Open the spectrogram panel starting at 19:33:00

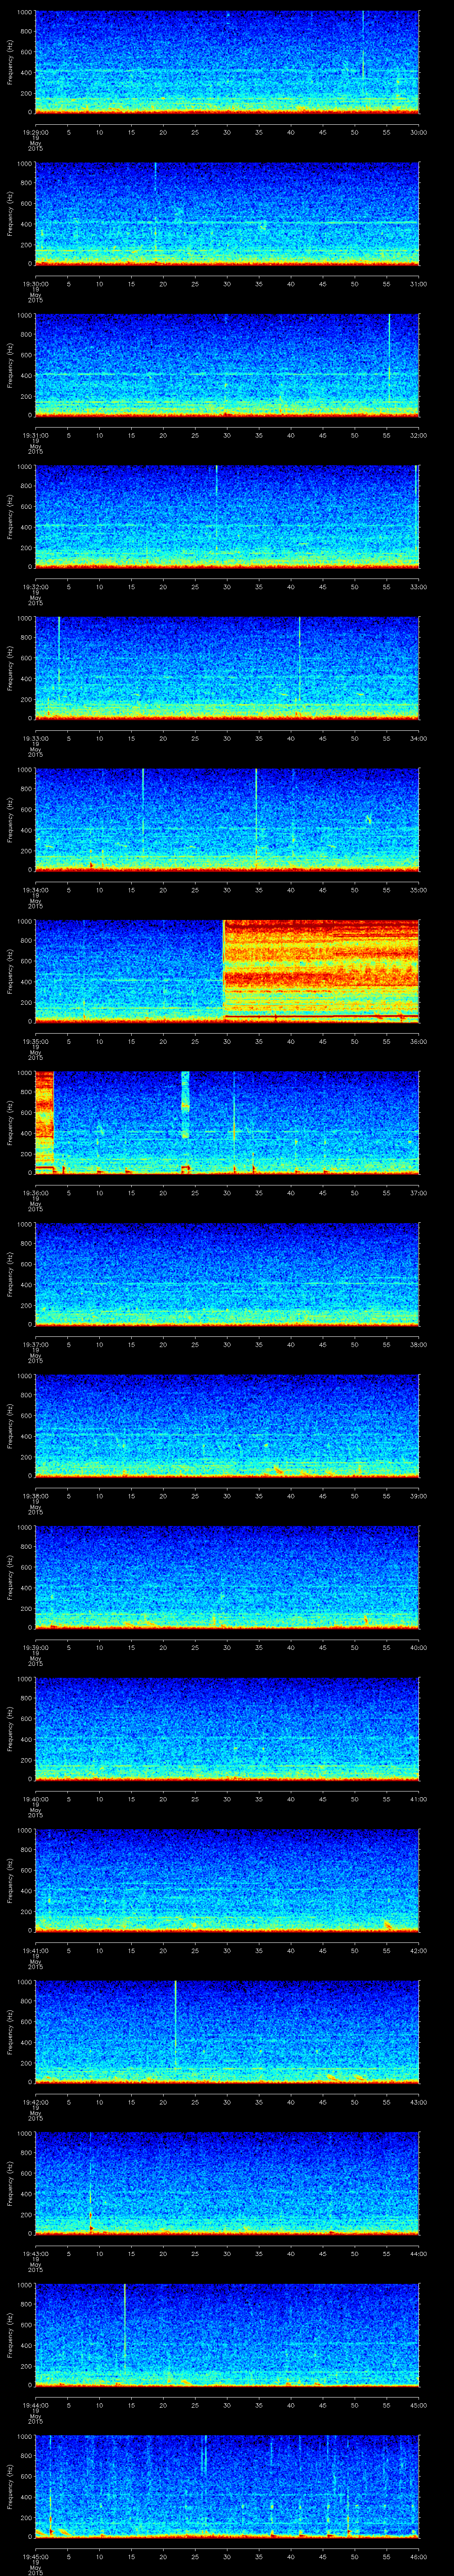click(227, 668)
